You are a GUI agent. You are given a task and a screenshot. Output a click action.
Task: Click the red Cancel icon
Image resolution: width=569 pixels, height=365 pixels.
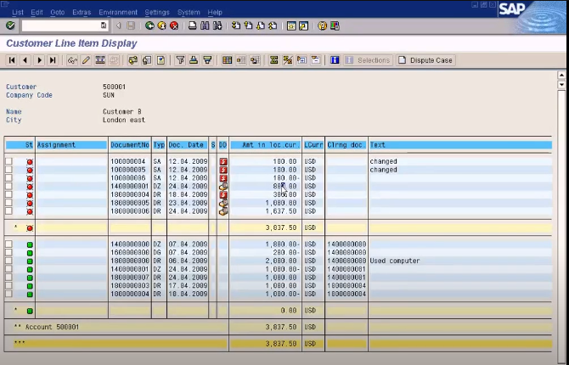click(x=174, y=25)
